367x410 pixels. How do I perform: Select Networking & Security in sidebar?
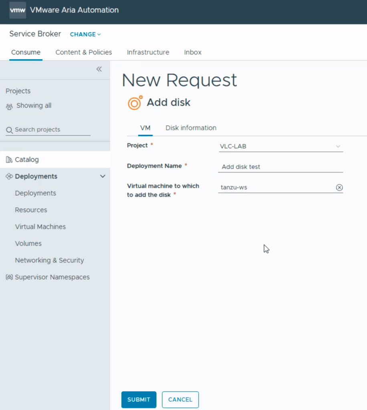click(49, 260)
